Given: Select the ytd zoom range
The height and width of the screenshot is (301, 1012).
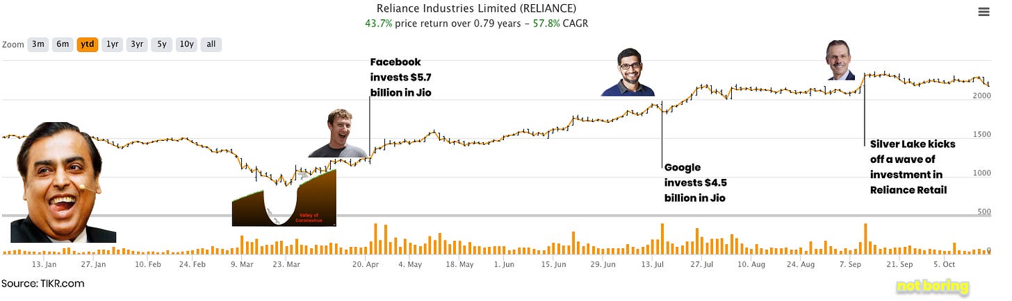Looking at the screenshot, I should point(88,44).
